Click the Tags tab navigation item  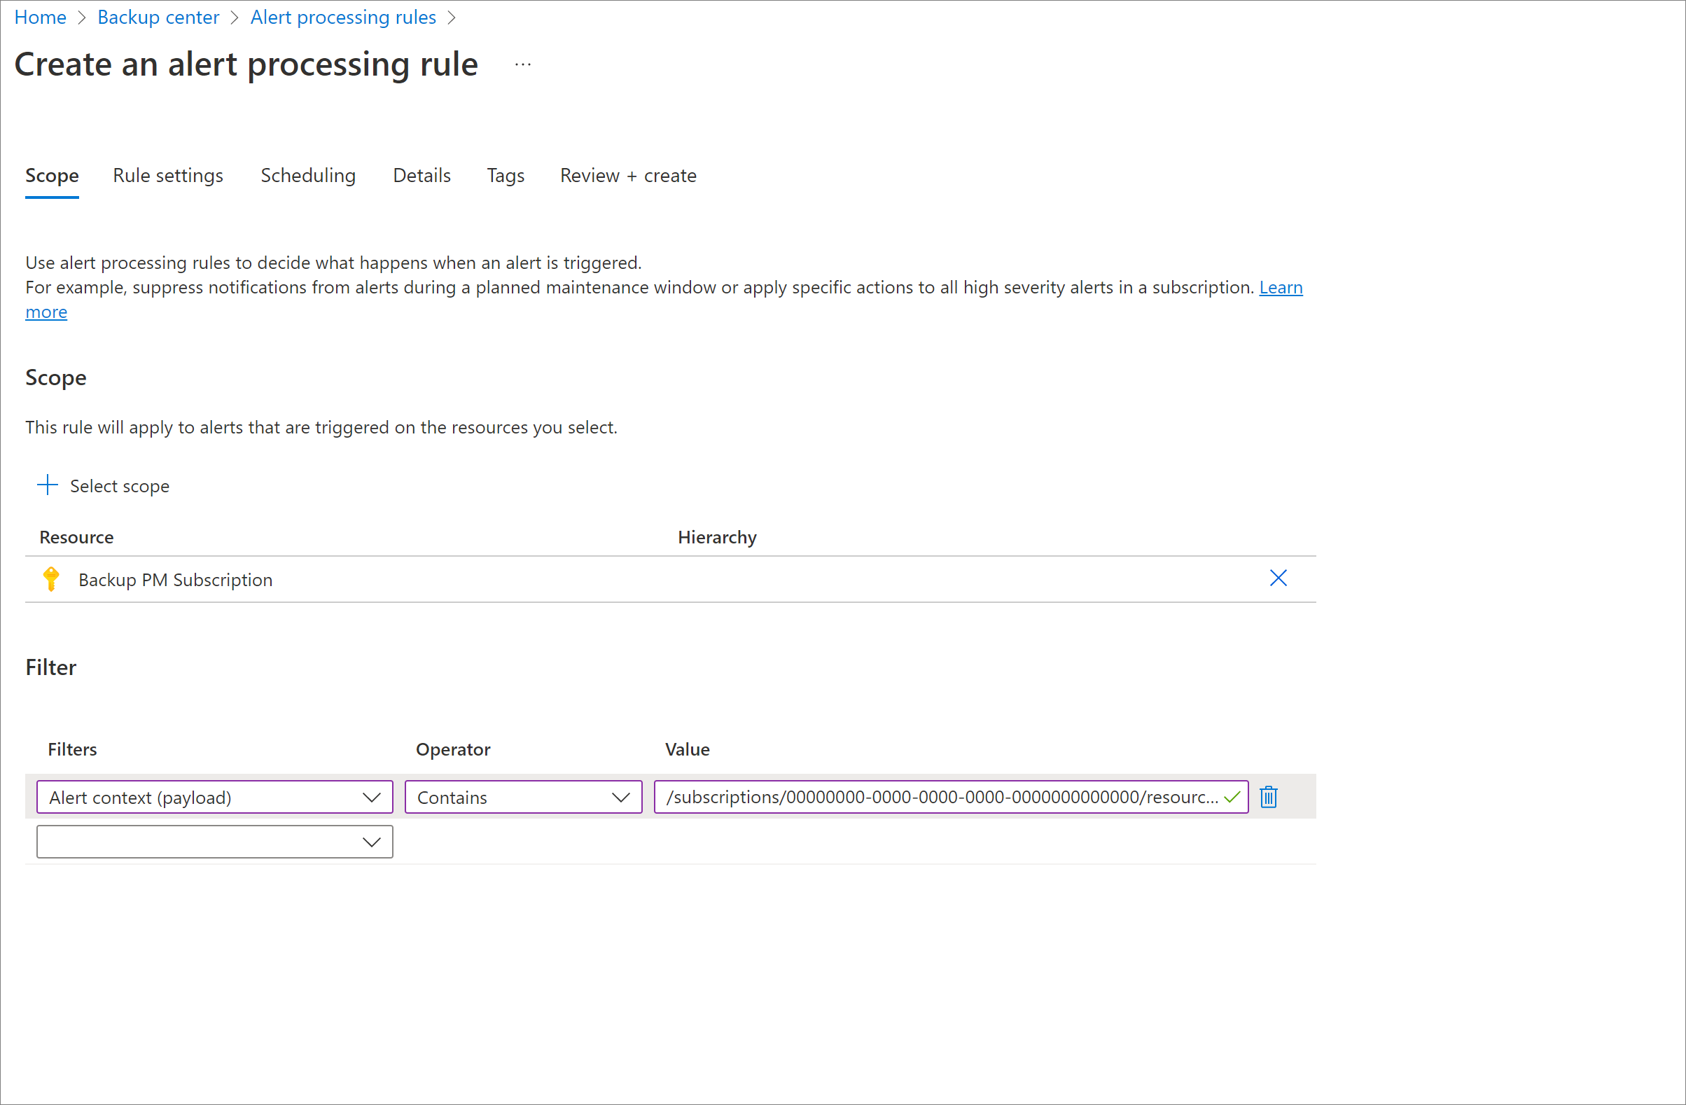[506, 175]
